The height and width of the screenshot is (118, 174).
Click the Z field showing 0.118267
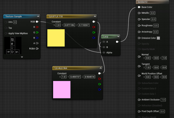coord(84,25)
